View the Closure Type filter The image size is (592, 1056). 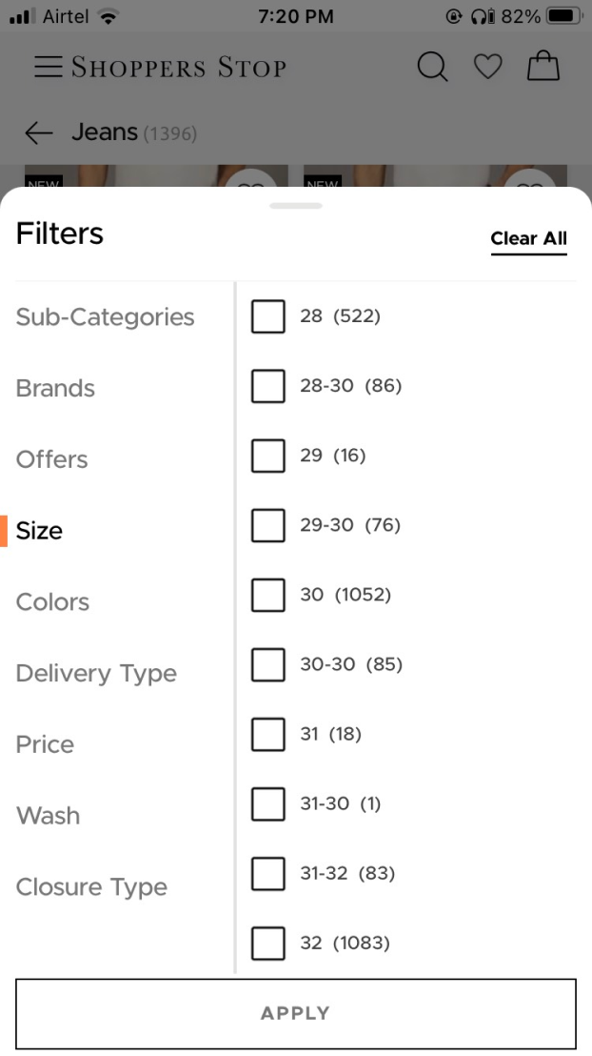91,887
